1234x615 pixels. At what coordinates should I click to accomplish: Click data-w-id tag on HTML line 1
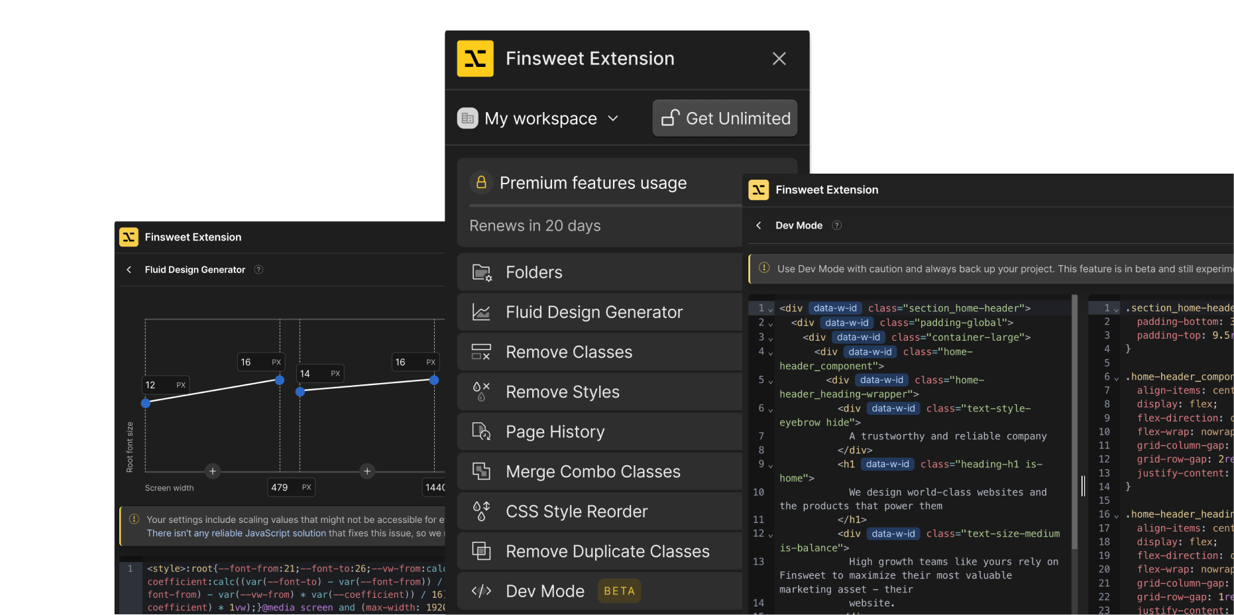(x=835, y=308)
